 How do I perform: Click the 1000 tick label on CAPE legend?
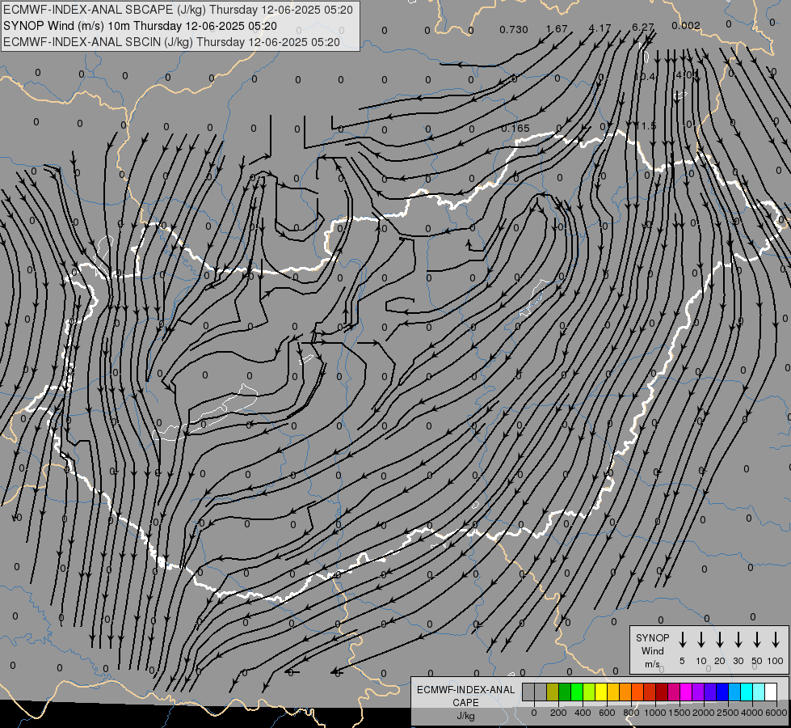click(x=654, y=713)
